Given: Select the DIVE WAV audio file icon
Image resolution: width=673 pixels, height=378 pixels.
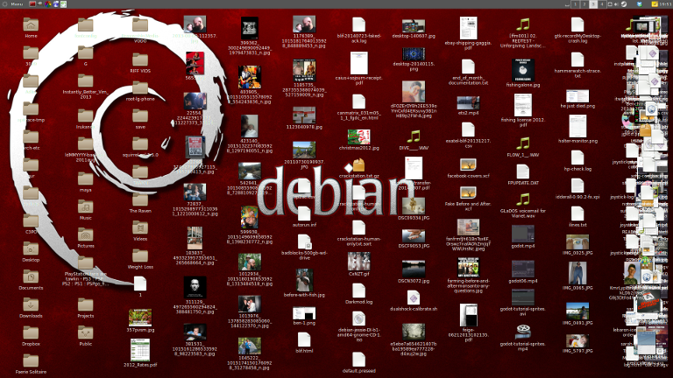Looking at the screenshot, I should click(414, 136).
